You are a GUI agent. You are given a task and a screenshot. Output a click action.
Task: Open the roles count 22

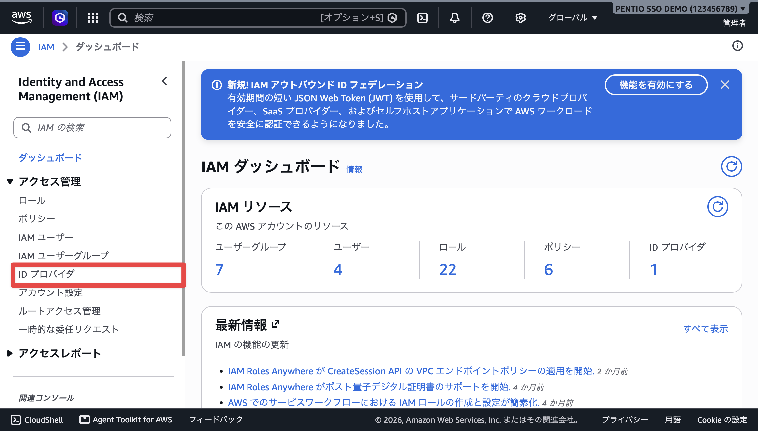tap(448, 269)
